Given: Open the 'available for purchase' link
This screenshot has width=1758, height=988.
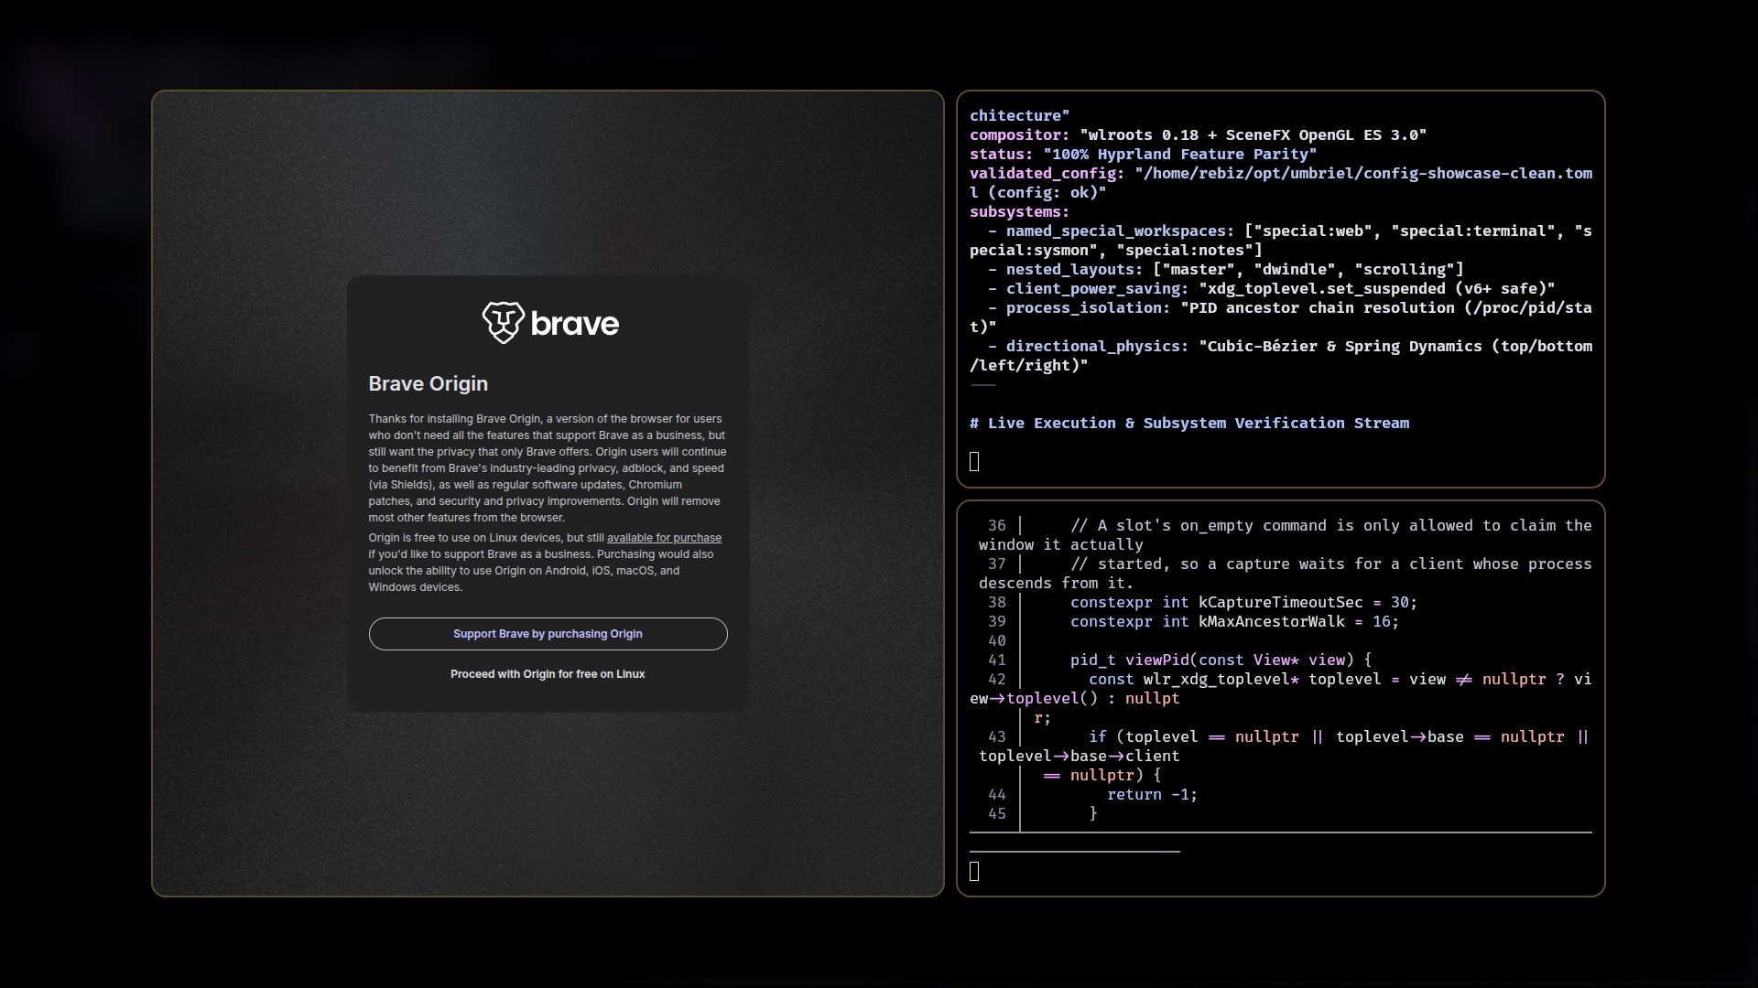Looking at the screenshot, I should 664,538.
